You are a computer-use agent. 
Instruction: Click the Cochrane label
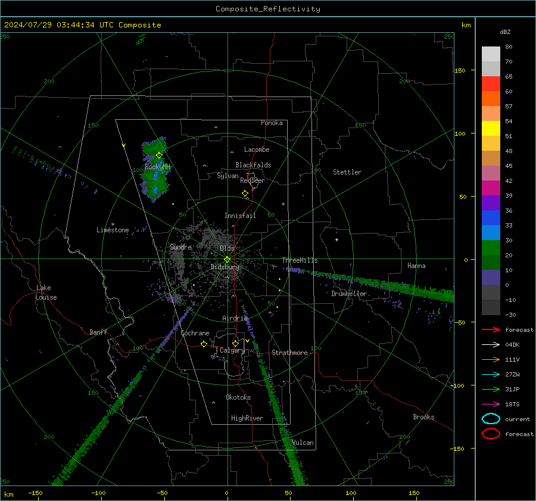click(x=195, y=333)
